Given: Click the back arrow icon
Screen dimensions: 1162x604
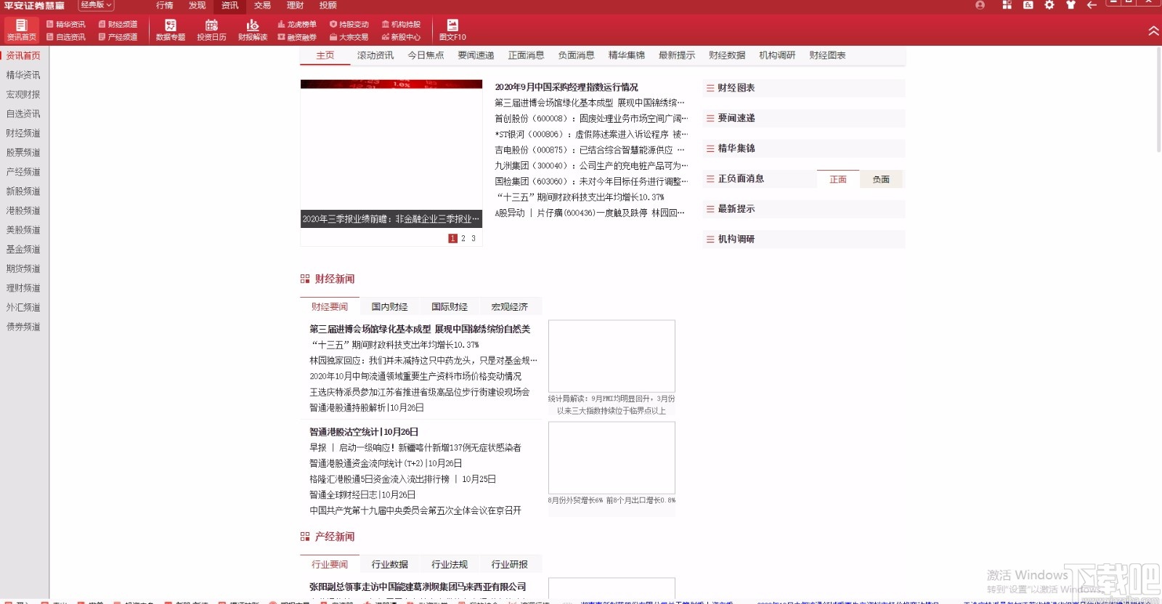Looking at the screenshot, I should click(1092, 5).
